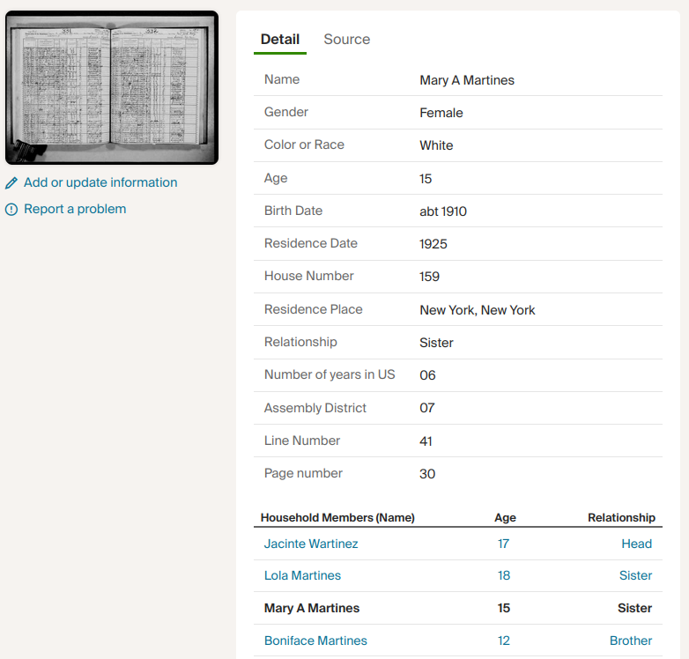Switch to the Source tab
This screenshot has height=659, width=689.
tap(346, 39)
